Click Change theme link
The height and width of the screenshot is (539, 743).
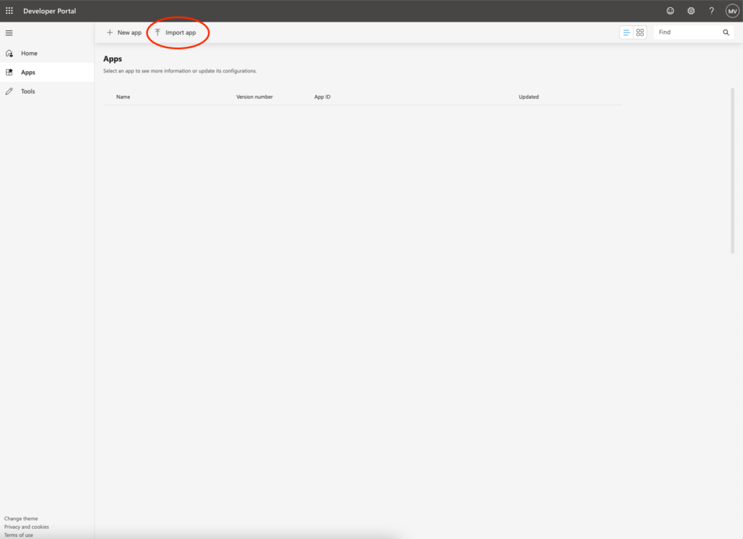(21, 519)
